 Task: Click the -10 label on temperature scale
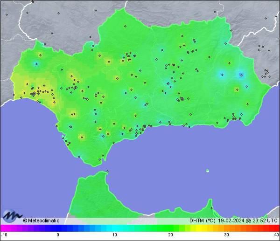coord(4,235)
